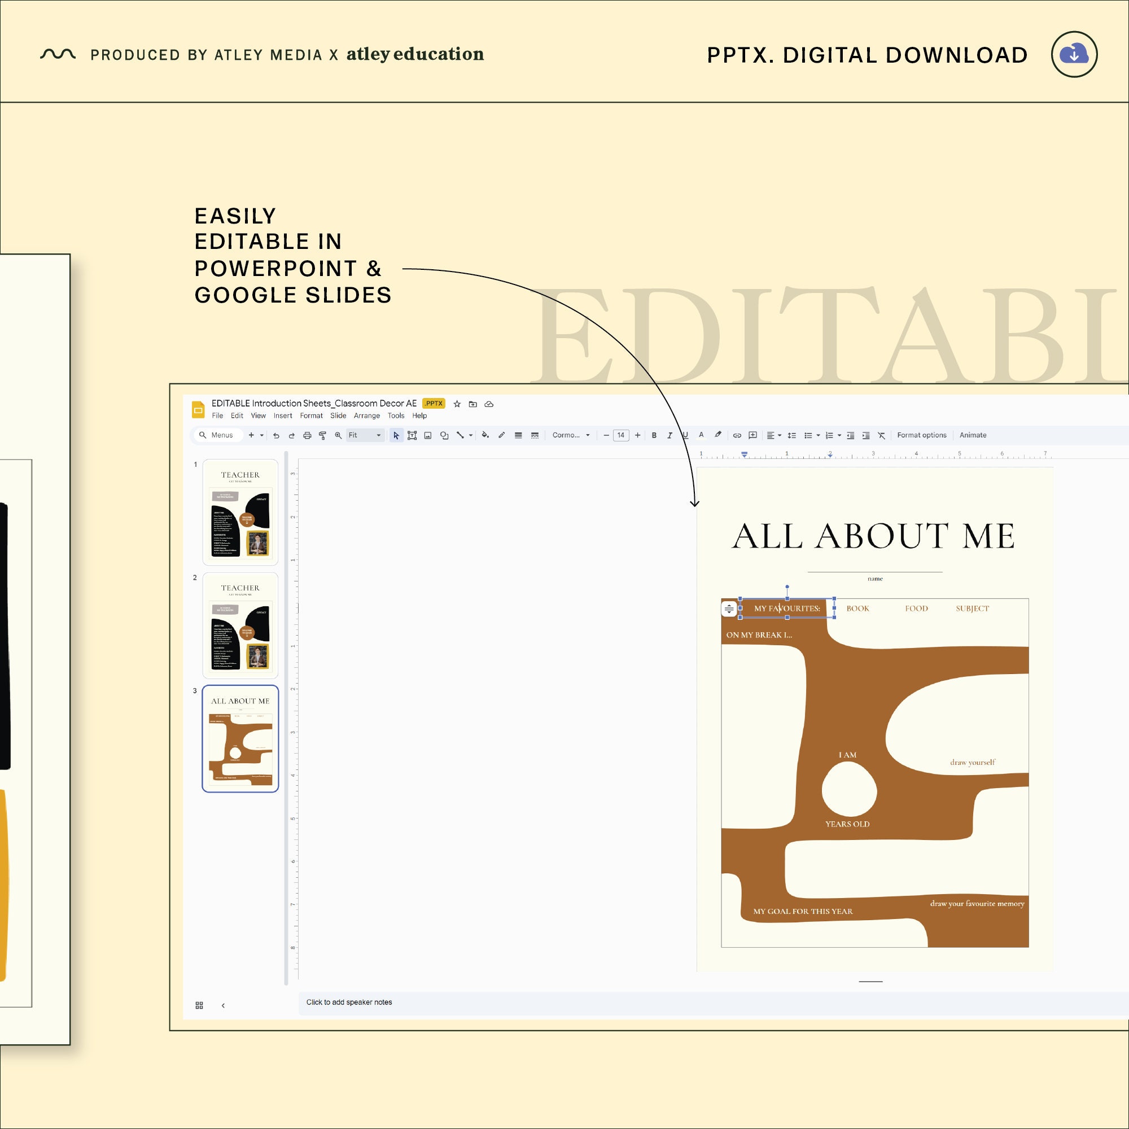
Task: Undo the last action
Action: pos(277,435)
